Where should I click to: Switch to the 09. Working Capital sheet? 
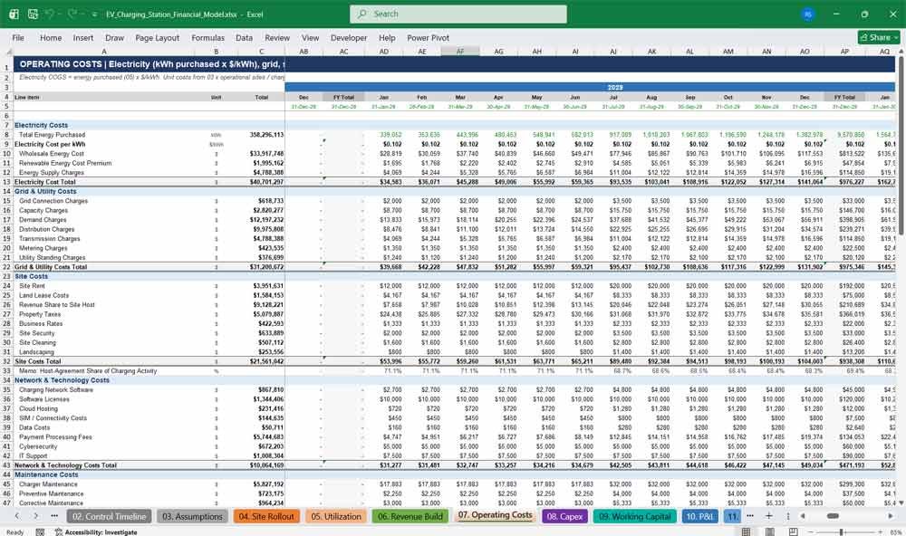pyautogui.click(x=634, y=516)
